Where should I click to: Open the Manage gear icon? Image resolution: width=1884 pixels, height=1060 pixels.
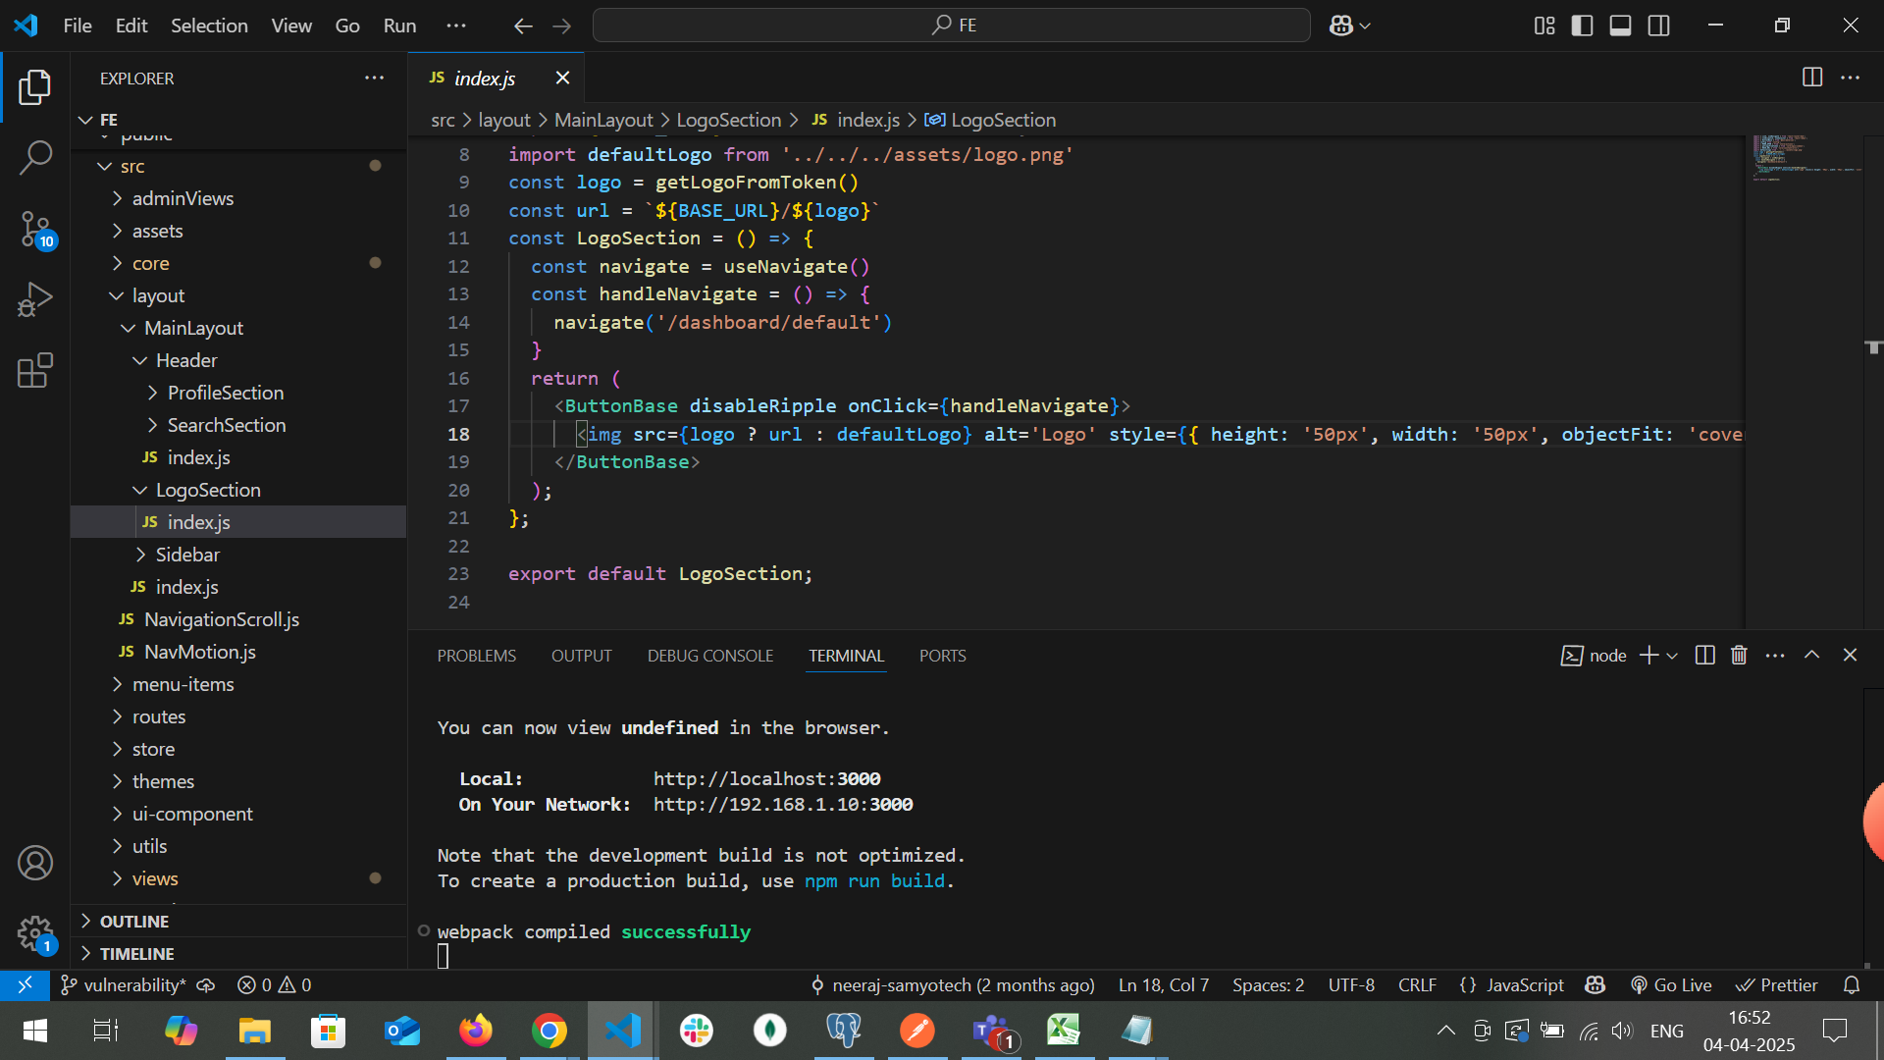coord(35,932)
